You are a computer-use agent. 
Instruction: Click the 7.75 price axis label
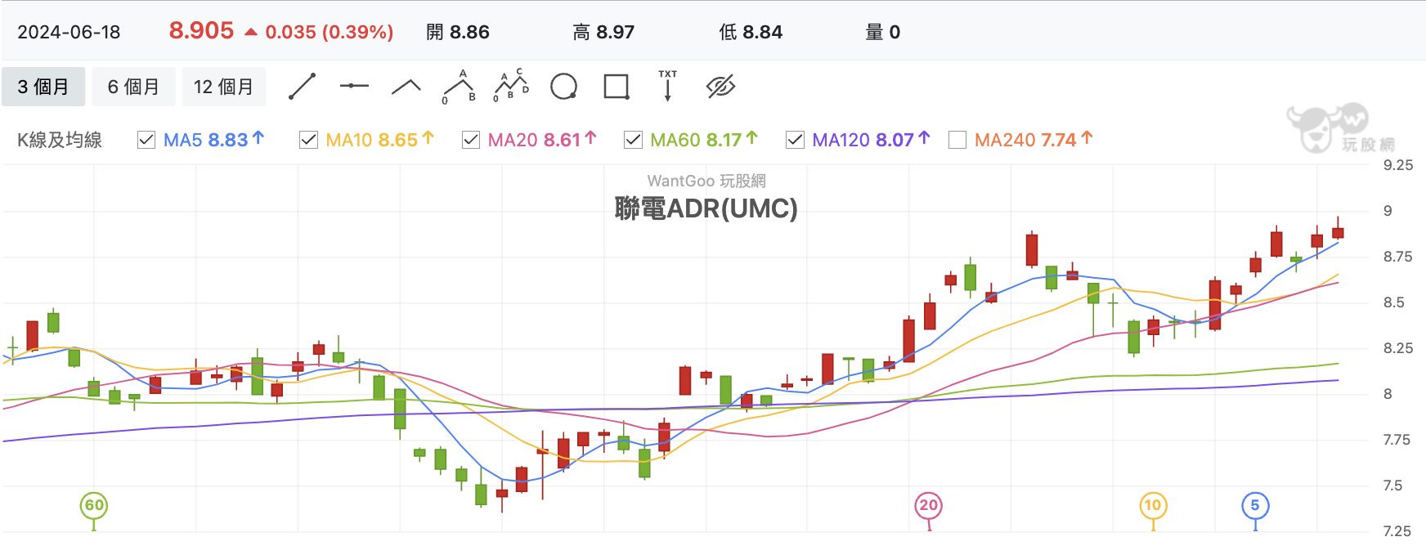[1398, 440]
